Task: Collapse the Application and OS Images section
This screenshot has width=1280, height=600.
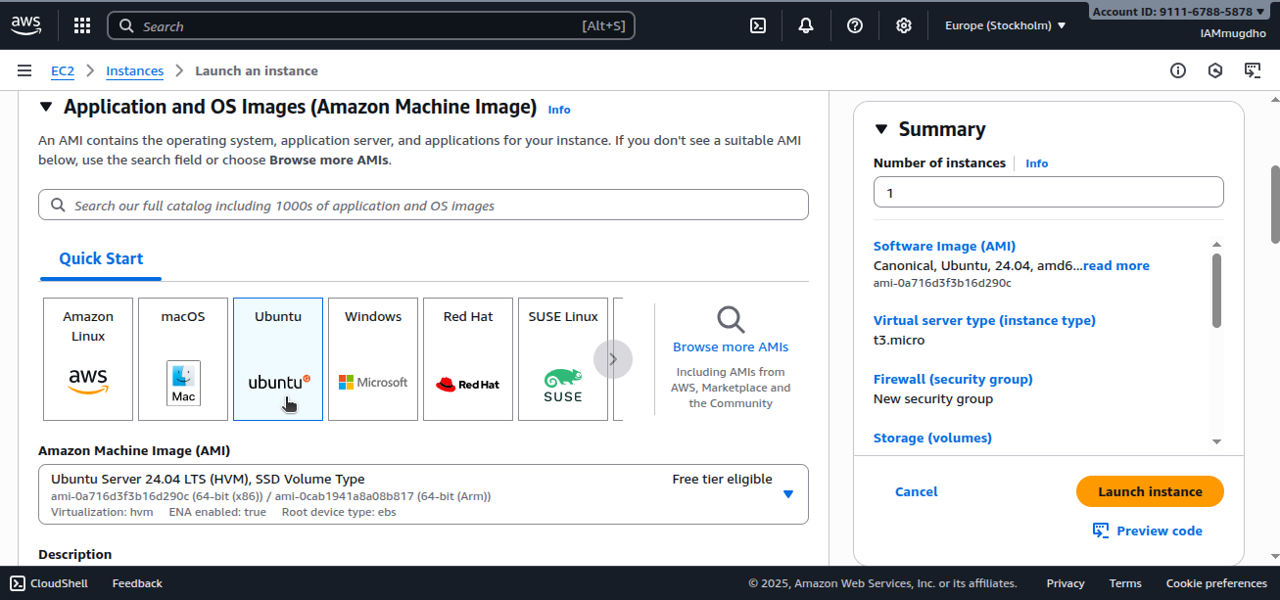Action: 46,107
